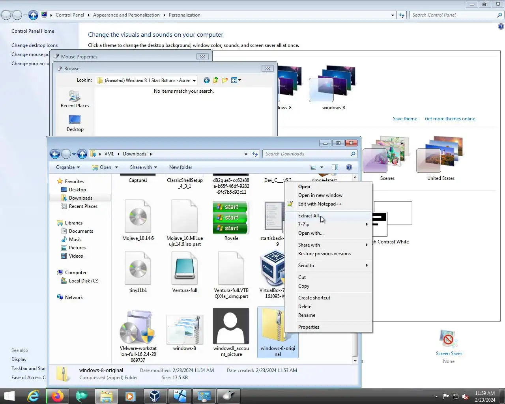The width and height of the screenshot is (505, 404).
Task: Click the Control Panel help icon
Action: (501, 27)
